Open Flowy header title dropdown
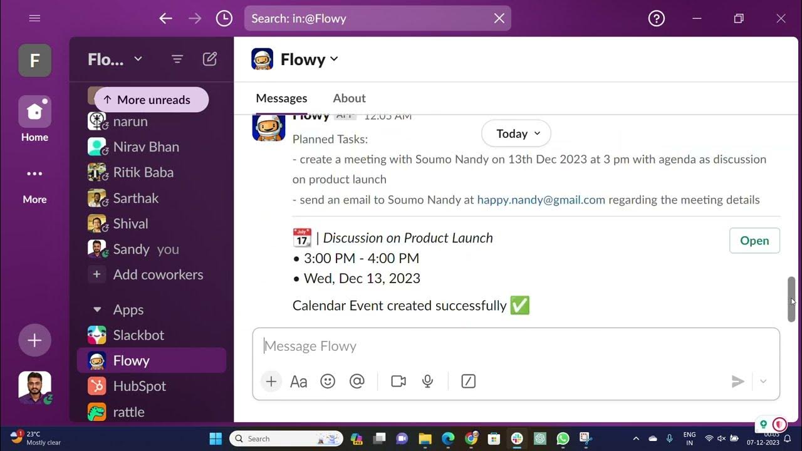The width and height of the screenshot is (802, 451). point(309,60)
